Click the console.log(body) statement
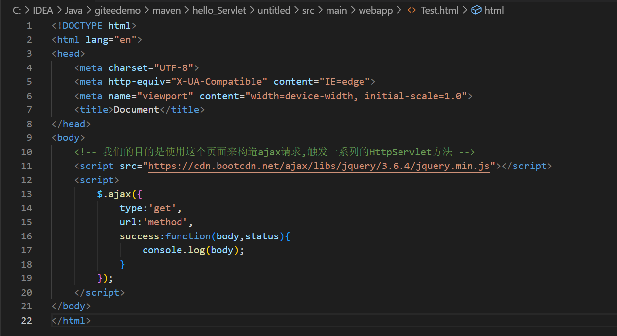Viewport: 617px width, 336px height. click(x=194, y=250)
